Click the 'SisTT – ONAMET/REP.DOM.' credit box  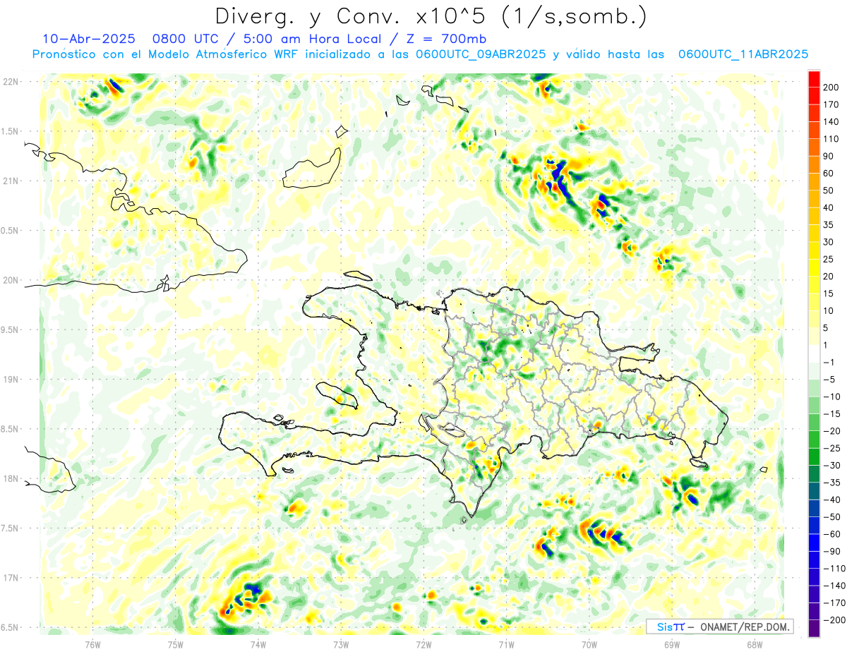[720, 626]
